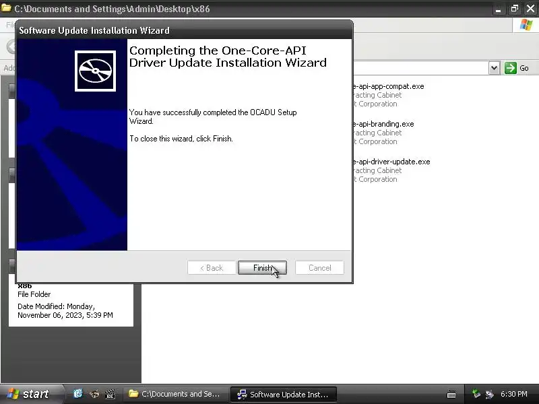This screenshot has height=404, width=539.
Task: Select the api-app-compat.exe file
Action: coord(389,86)
